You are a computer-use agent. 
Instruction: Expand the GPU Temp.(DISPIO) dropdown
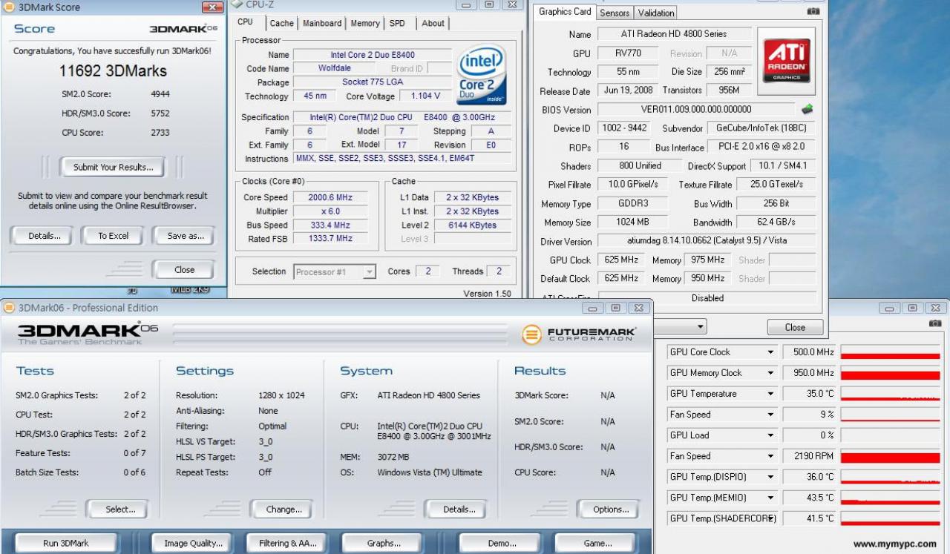click(x=770, y=477)
